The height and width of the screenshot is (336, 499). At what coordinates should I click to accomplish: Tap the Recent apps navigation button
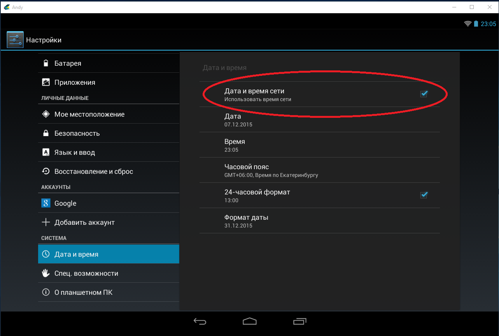299,321
